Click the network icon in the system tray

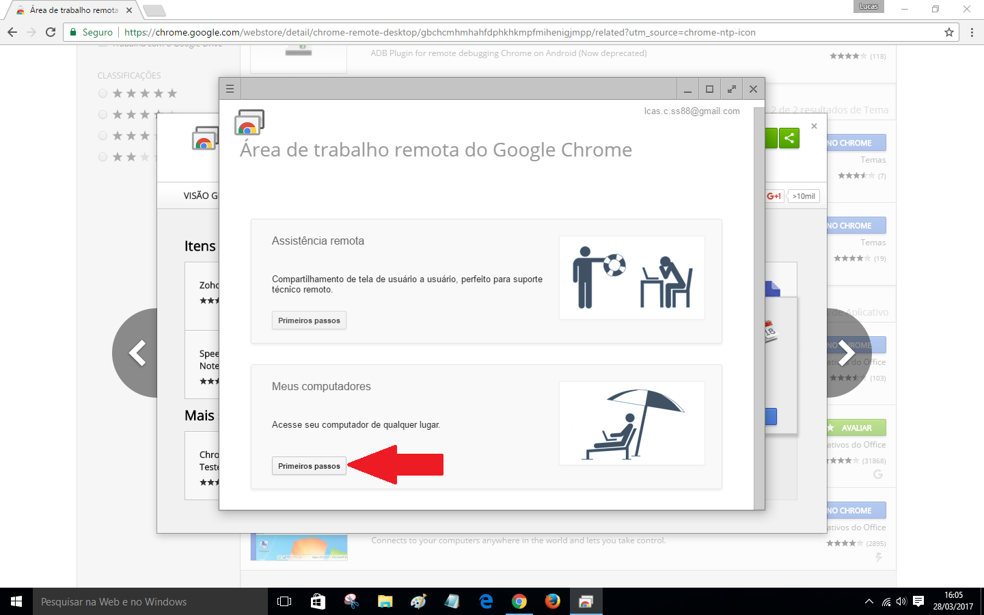(886, 601)
